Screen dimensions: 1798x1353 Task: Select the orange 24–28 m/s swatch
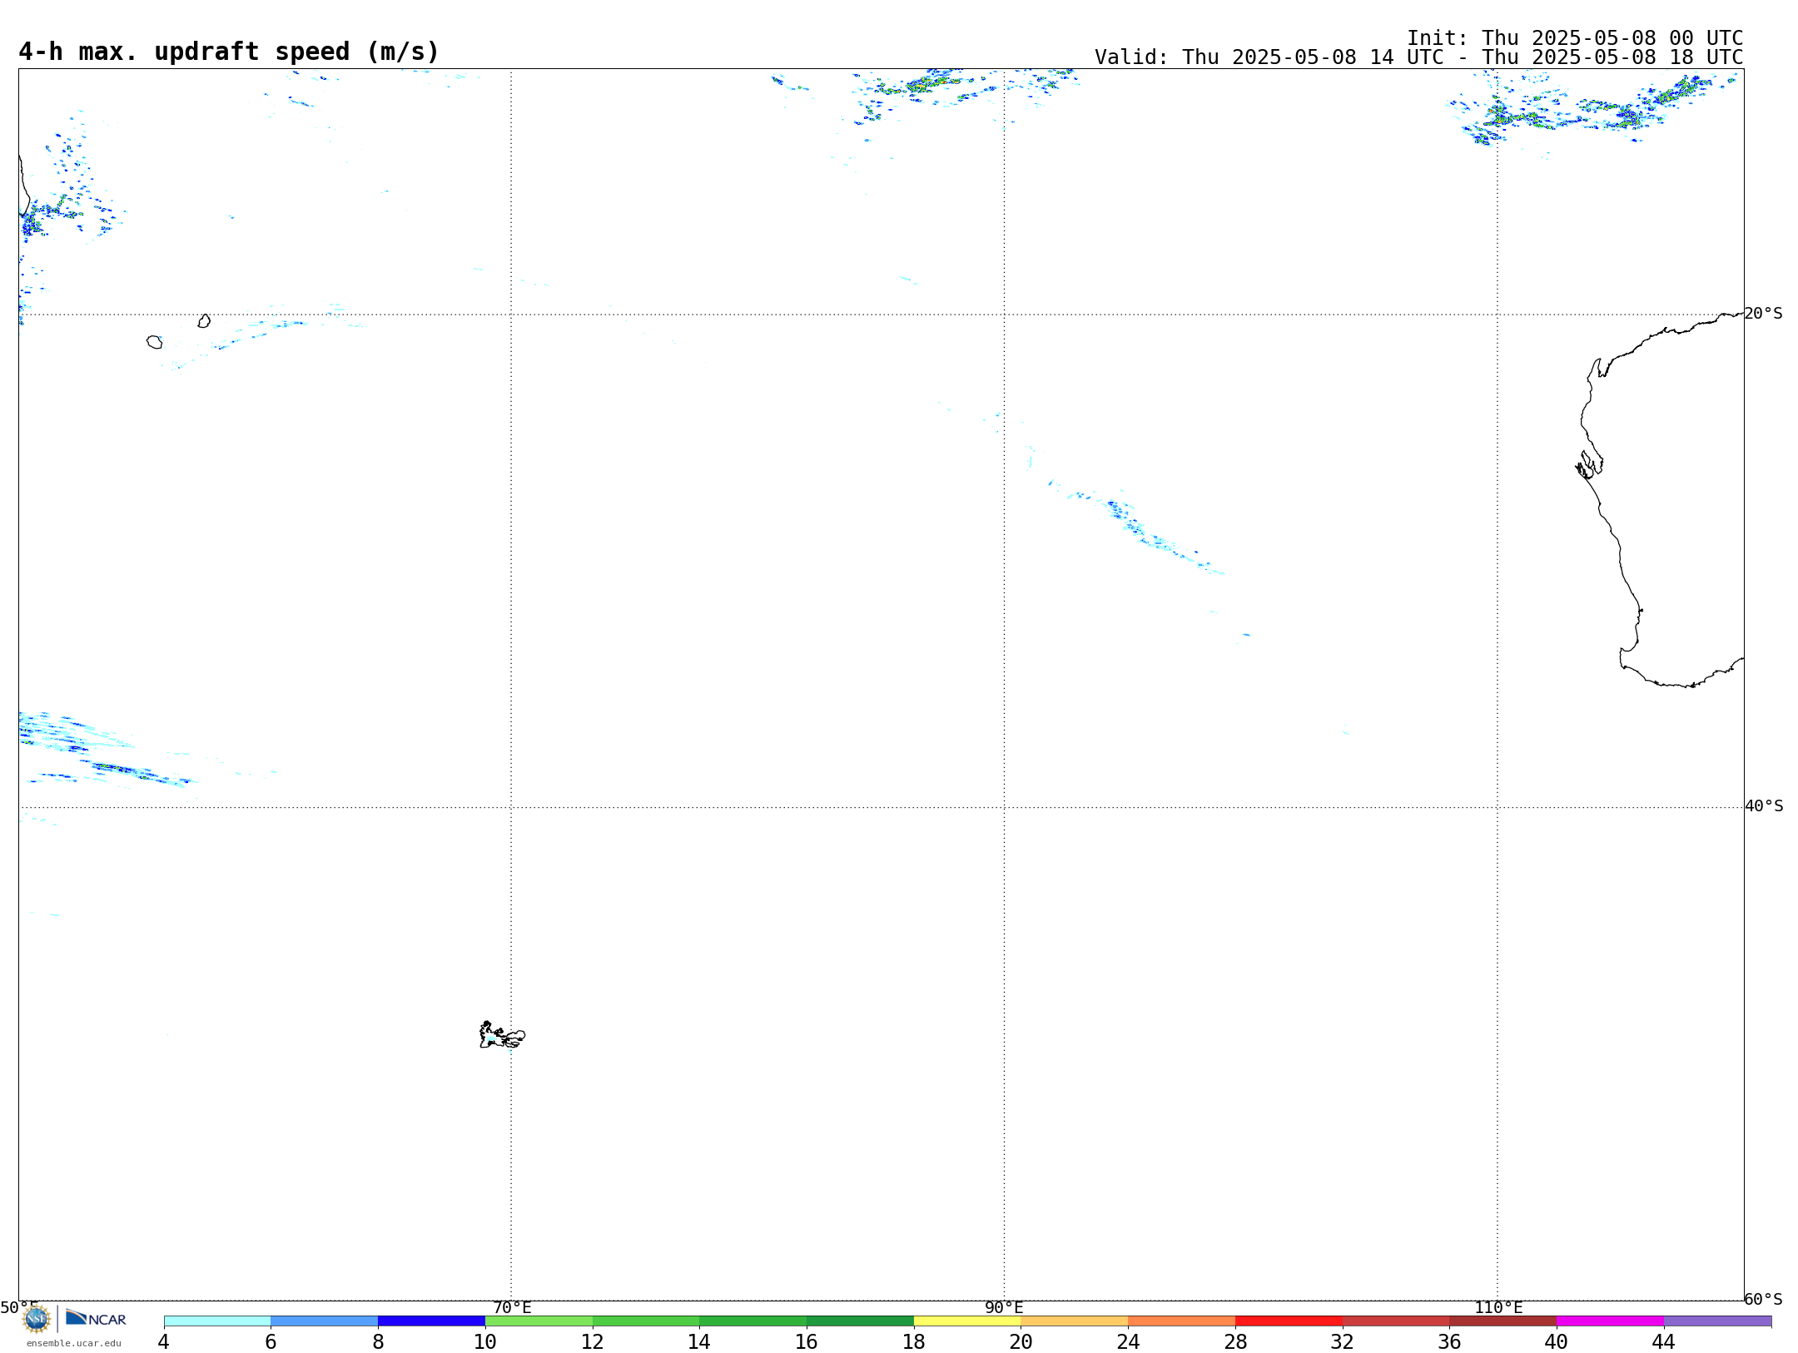click(1182, 1321)
